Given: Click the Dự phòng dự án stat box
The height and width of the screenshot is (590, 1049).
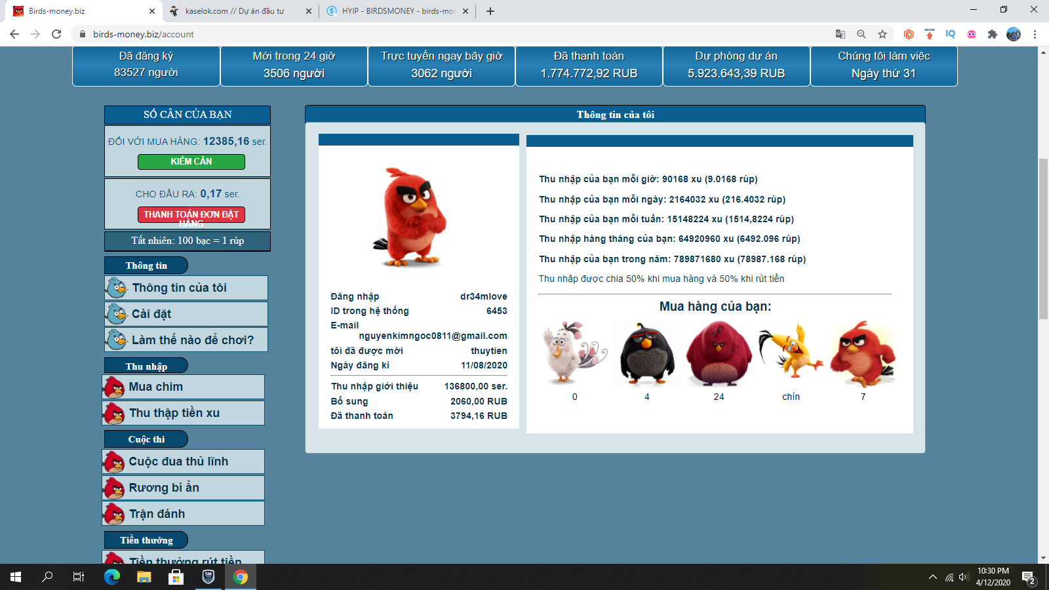Looking at the screenshot, I should (736, 66).
